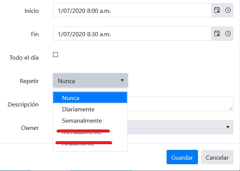Open the Inicio clock time picker
The image size is (240, 171).
tap(228, 11)
